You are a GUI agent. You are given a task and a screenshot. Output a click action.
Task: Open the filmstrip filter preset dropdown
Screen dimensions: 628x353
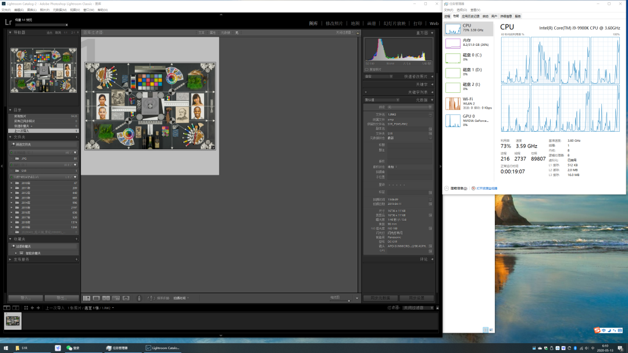click(418, 308)
